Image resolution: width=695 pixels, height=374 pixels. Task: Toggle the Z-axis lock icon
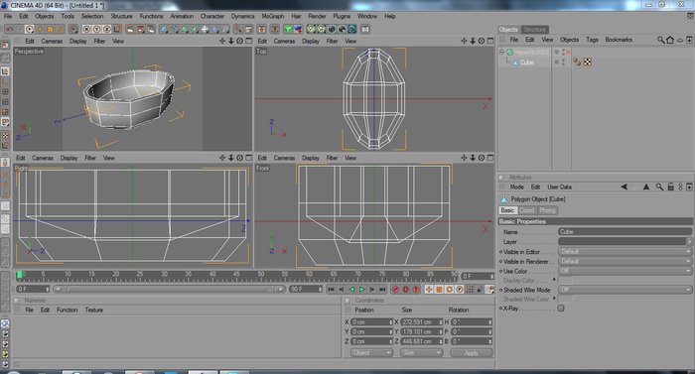click(107, 29)
